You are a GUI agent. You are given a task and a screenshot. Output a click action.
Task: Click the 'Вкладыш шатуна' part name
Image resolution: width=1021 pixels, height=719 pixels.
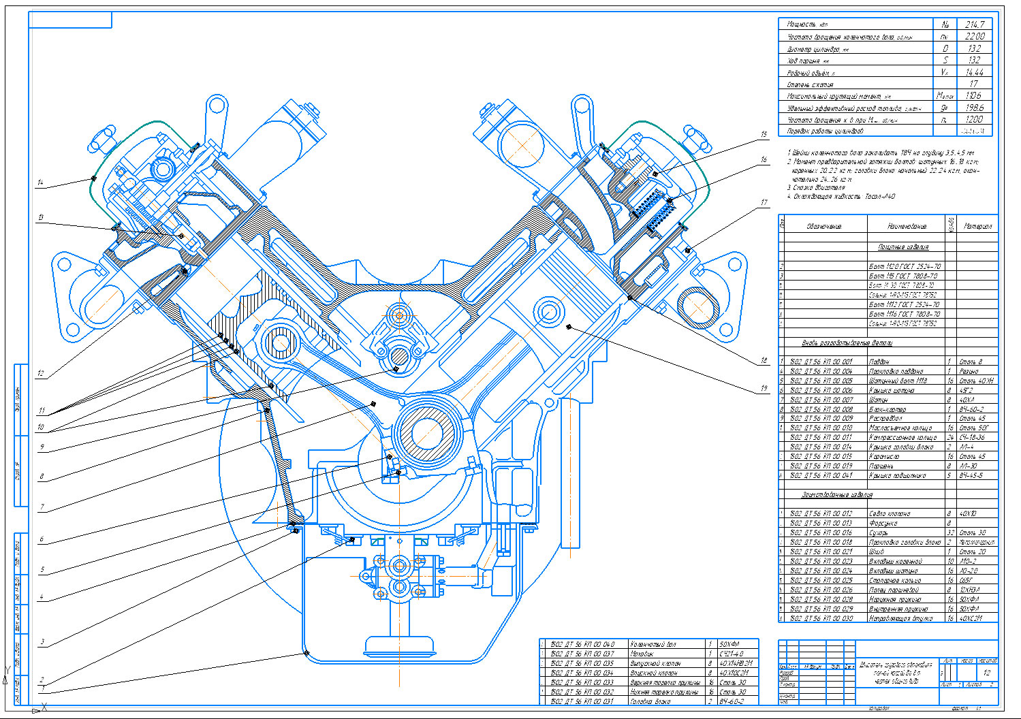(893, 571)
